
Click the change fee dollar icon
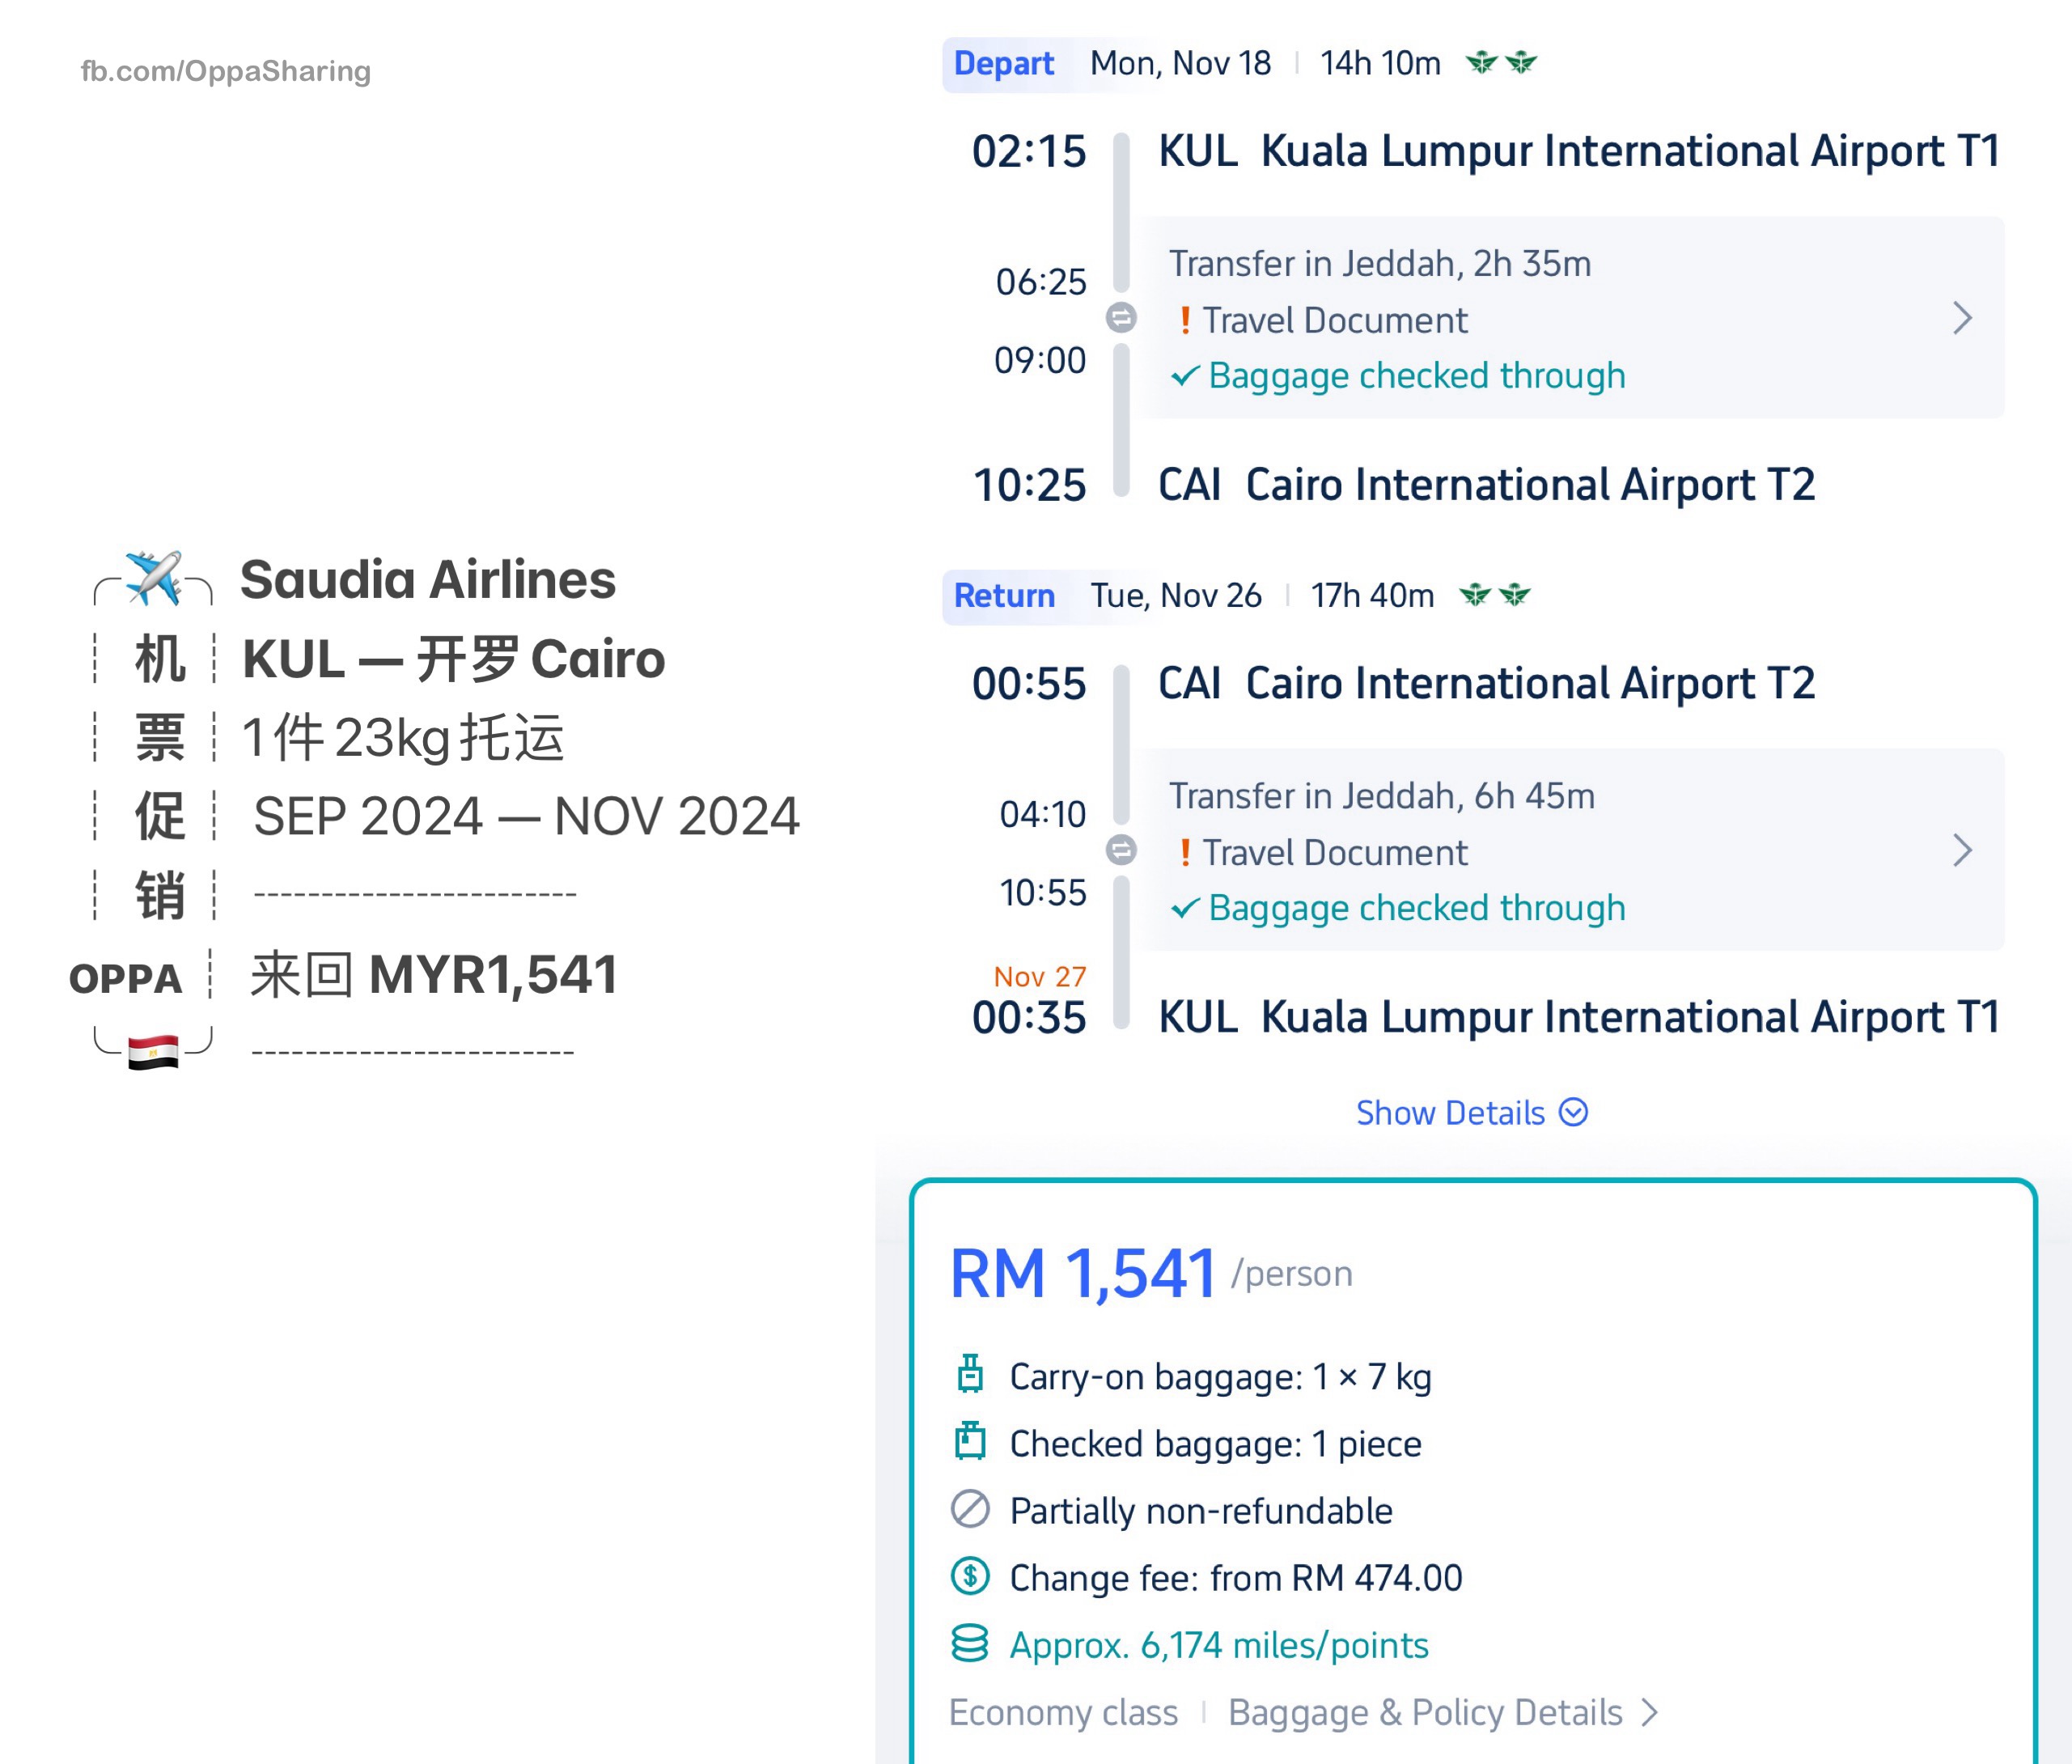969,1576
